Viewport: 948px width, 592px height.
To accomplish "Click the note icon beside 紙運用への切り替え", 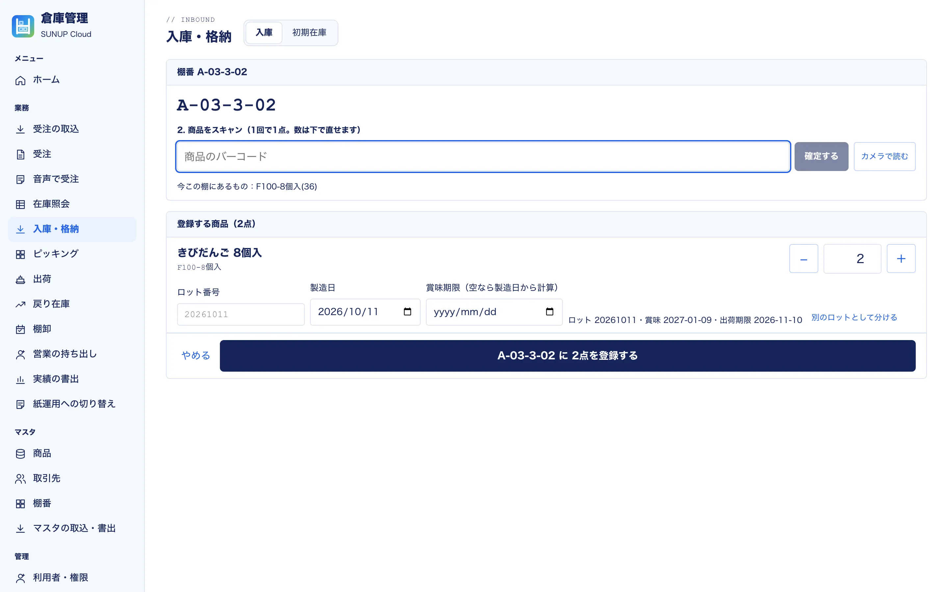I will click(20, 404).
